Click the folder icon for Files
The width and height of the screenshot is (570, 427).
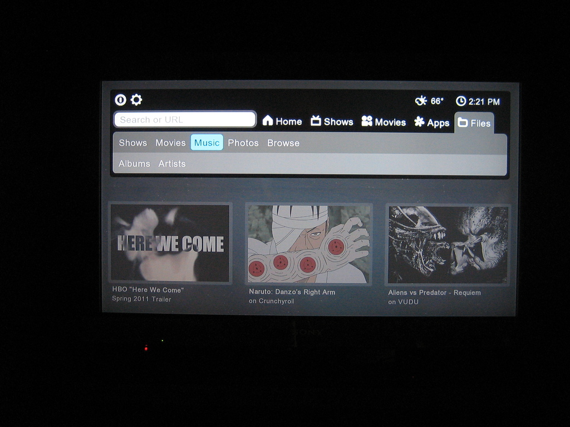click(463, 122)
